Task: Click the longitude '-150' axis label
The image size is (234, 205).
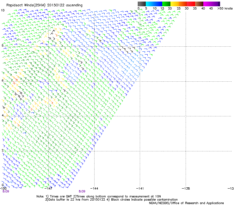Action: point(3,188)
